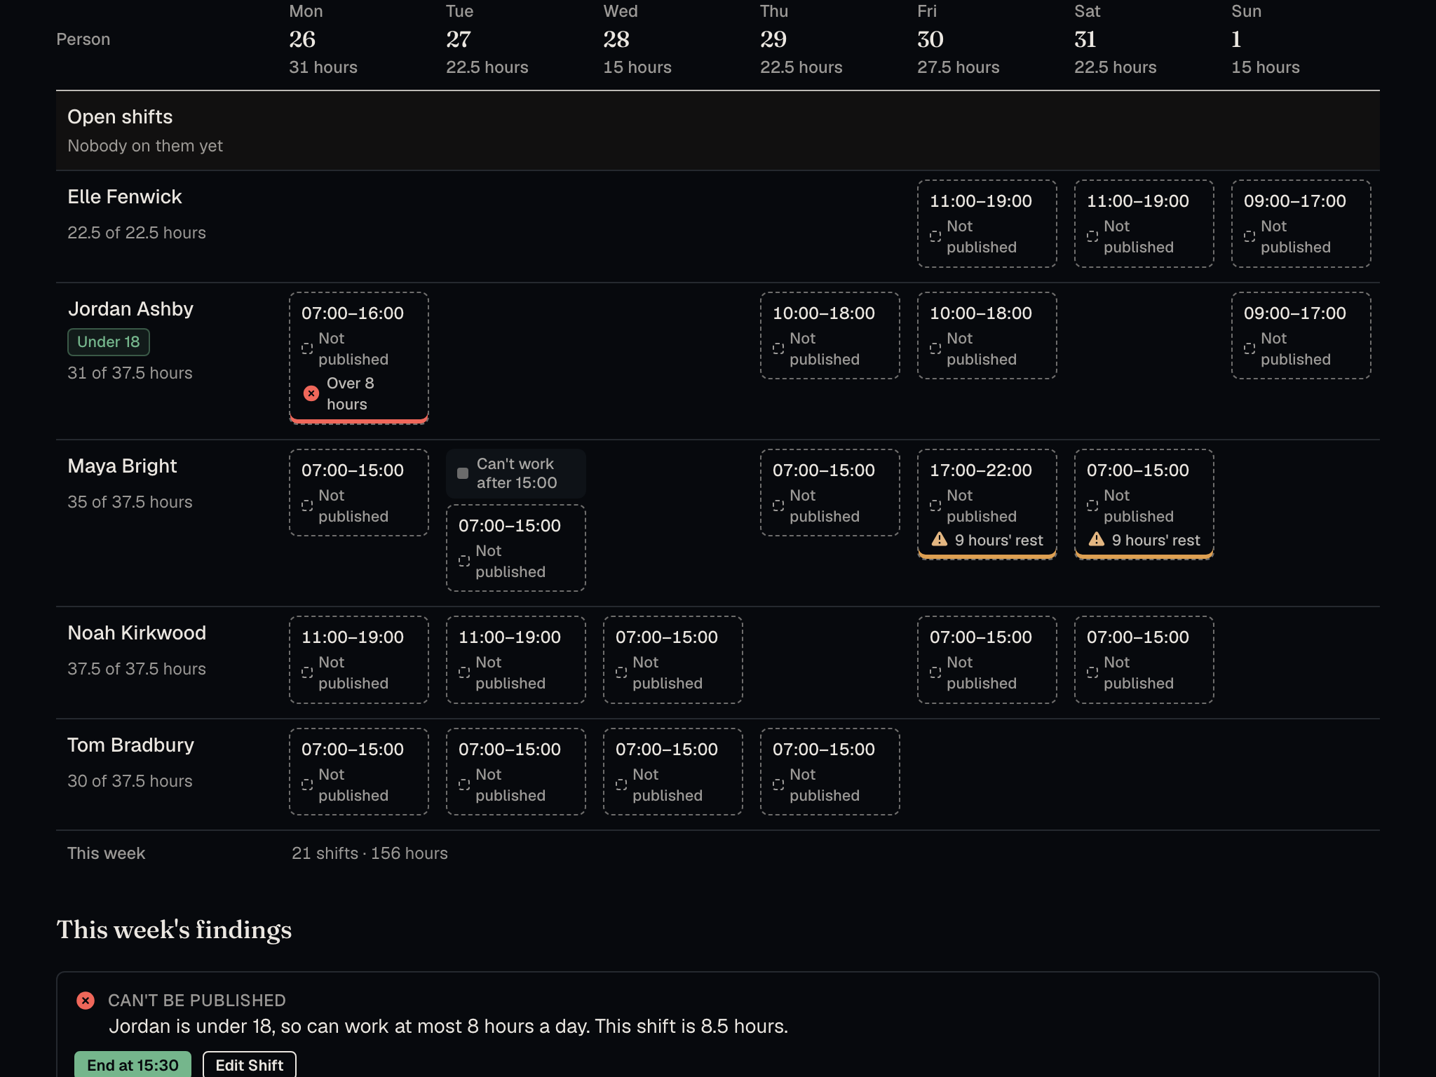Click Elle Fenwick's name
The width and height of the screenshot is (1436, 1077).
(x=125, y=197)
